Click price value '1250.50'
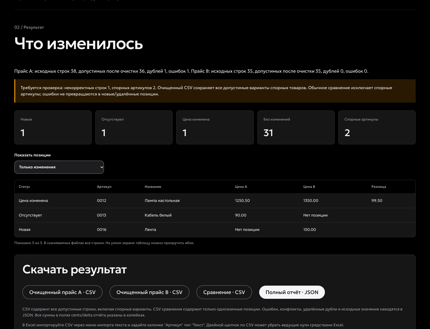Screen dimensions: 430x329 pyautogui.click(x=242, y=201)
